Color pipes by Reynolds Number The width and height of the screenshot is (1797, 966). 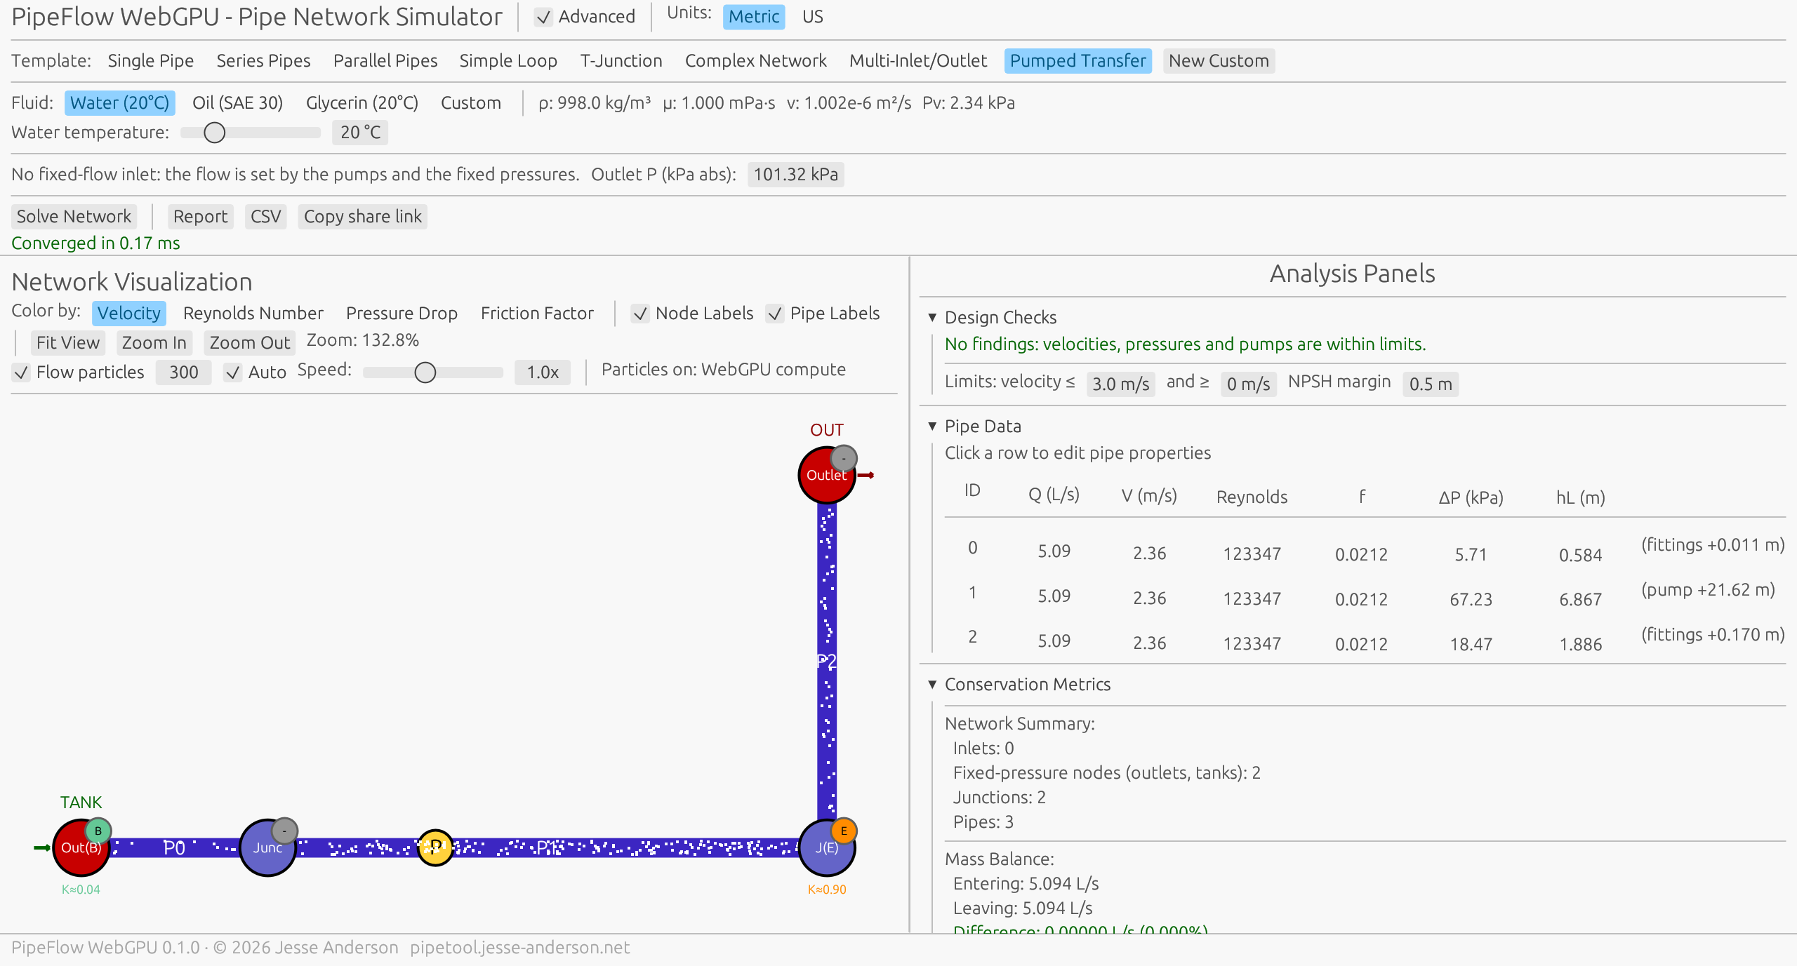tap(253, 314)
